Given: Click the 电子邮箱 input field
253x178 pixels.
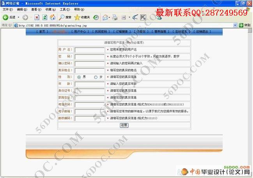Looking at the screenshot, I should pyautogui.click(x=90, y=111).
